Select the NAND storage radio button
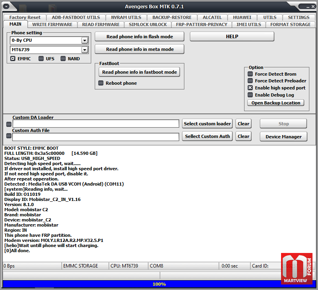This screenshot has width=318, height=290. (63, 59)
